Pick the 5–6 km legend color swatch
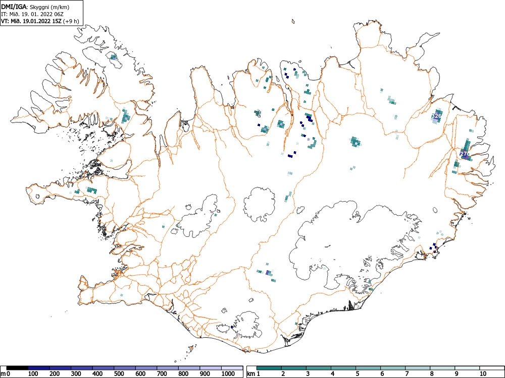505x378 pixels. (x=368, y=368)
